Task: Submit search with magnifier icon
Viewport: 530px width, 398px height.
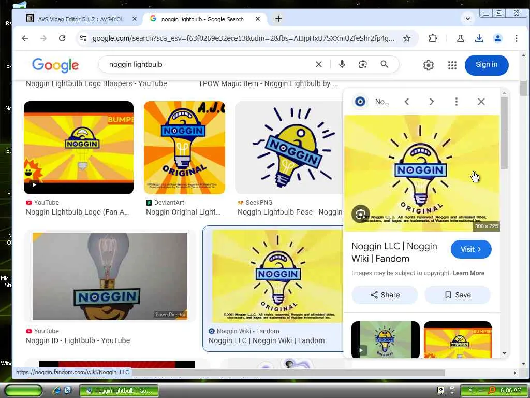Action: pyautogui.click(x=385, y=64)
